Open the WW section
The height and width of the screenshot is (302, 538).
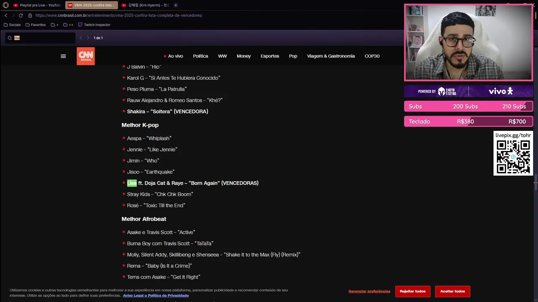222,56
